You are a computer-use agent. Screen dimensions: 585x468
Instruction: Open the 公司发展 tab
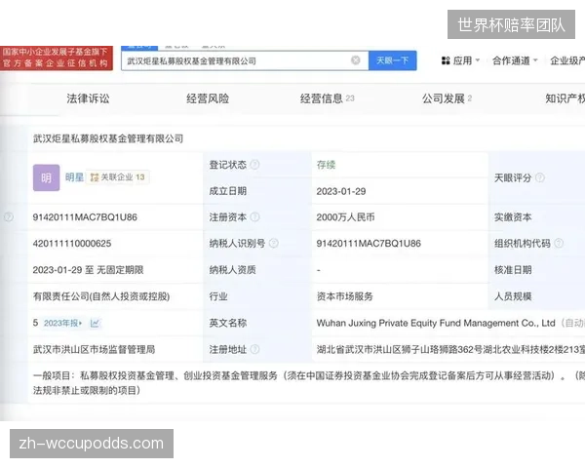coord(447,98)
